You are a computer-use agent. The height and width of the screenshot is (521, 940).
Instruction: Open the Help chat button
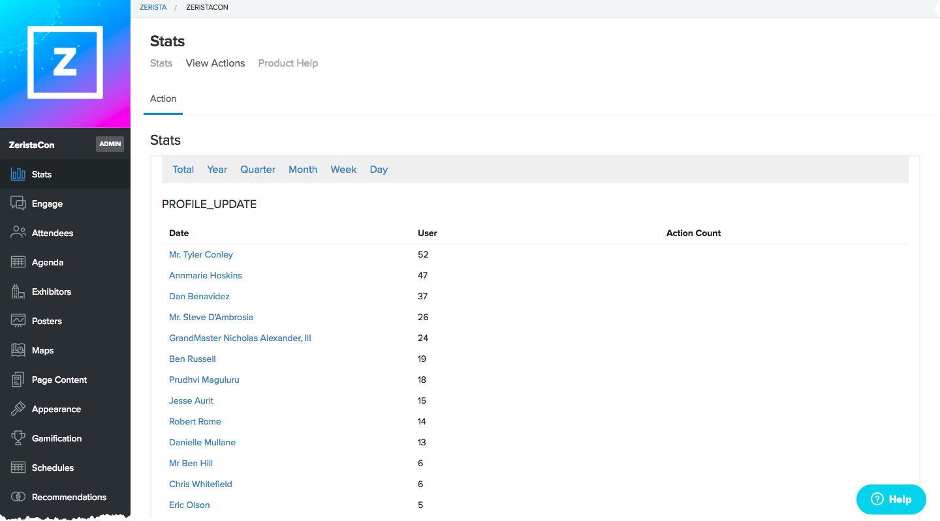(891, 499)
